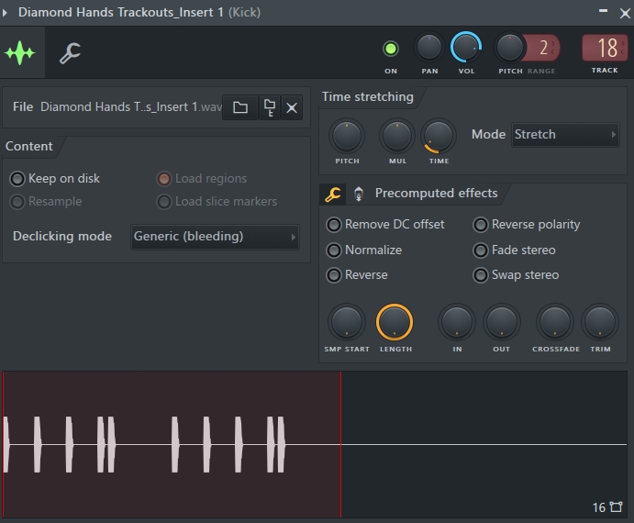
Task: Click the pitch range value 2
Action: point(544,48)
